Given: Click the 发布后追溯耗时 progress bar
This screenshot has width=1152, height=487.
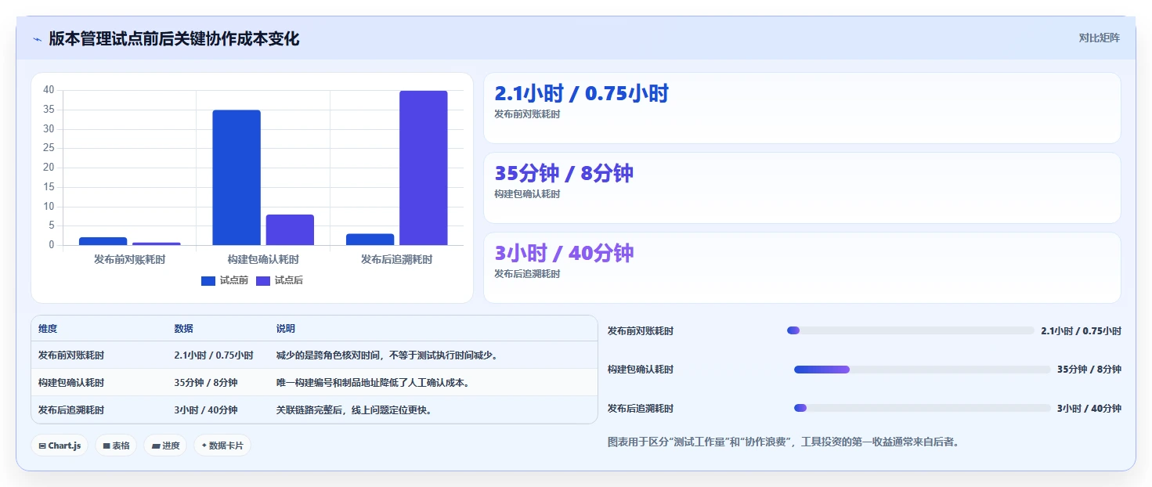Looking at the screenshot, I should pyautogui.click(x=923, y=408).
